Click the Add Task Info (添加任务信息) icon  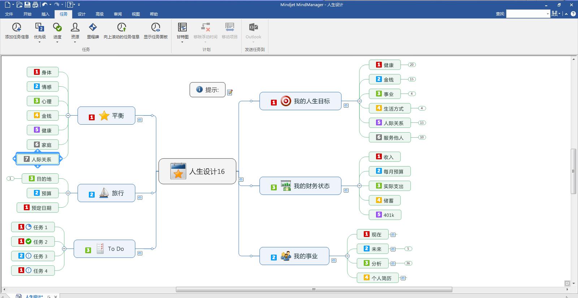coord(17,27)
